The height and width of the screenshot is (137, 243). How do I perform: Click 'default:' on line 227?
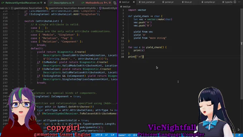(37, 48)
